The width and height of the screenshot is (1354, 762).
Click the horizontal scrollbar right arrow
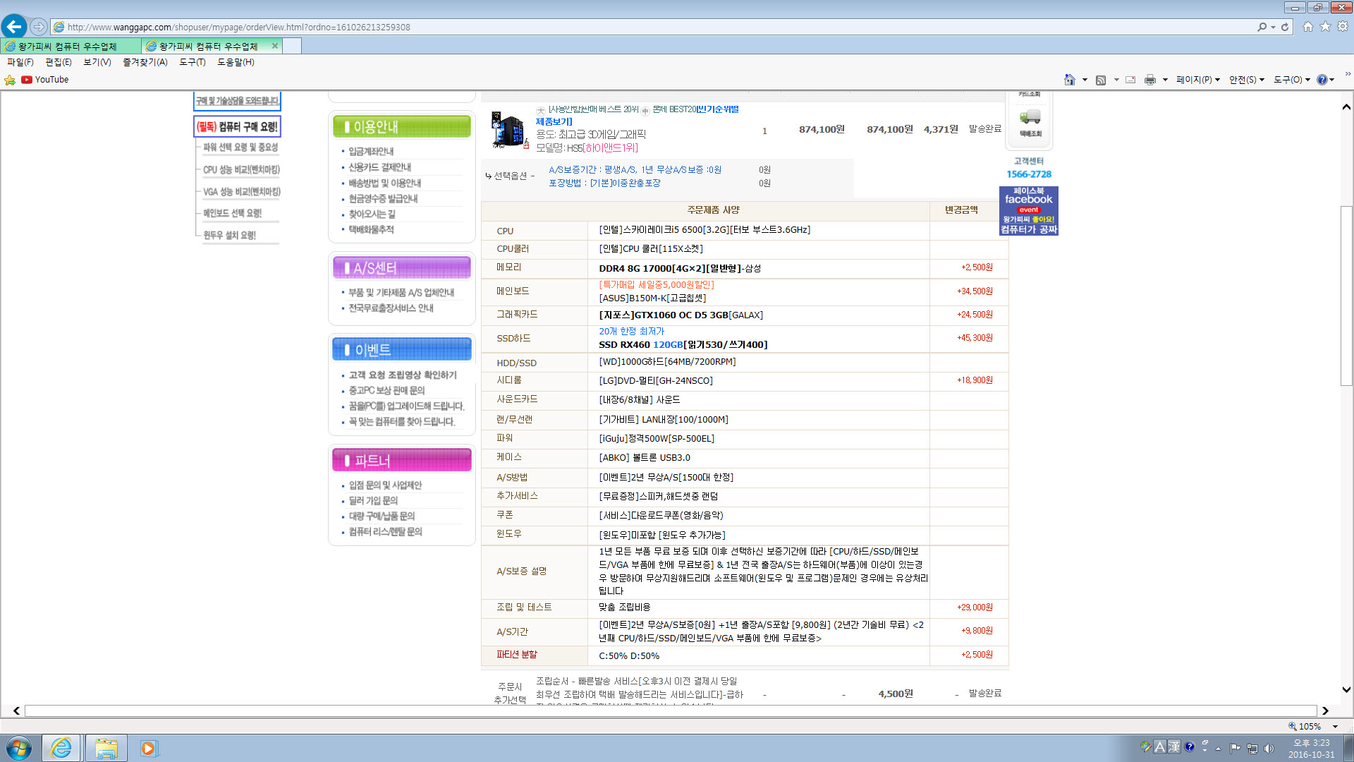(x=1326, y=710)
